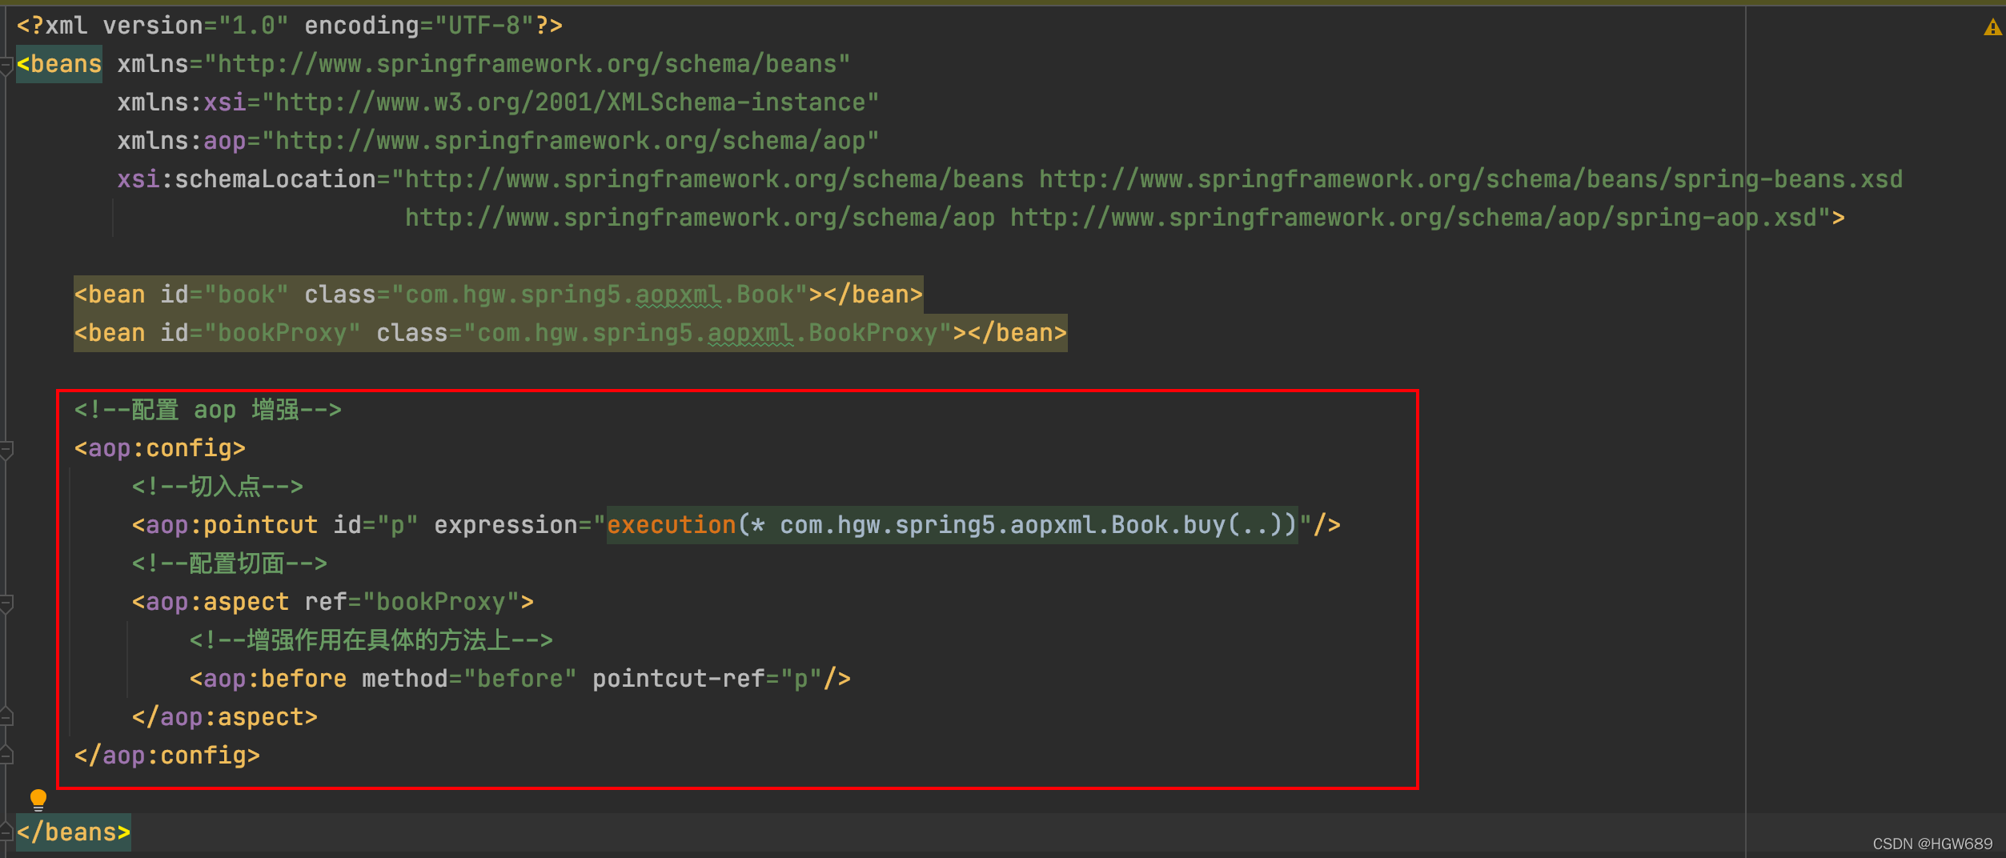Click the comment 配置切面

pos(230,563)
